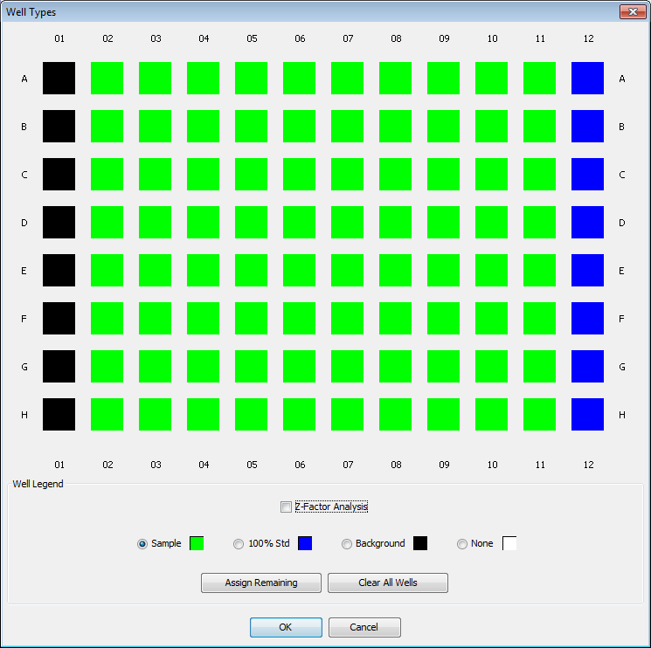Click right row label C

(622, 175)
